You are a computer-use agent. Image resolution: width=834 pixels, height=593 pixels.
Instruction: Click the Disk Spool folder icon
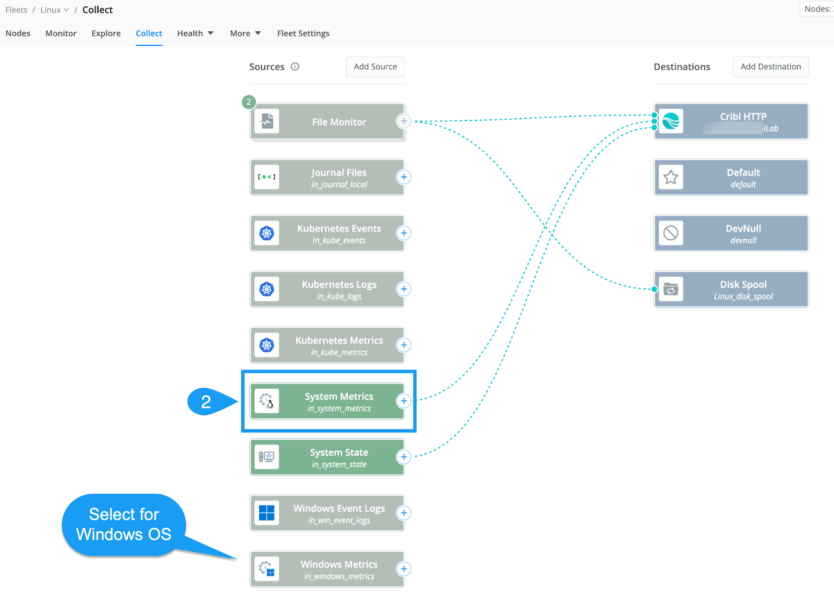671,289
